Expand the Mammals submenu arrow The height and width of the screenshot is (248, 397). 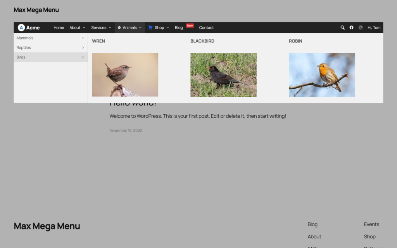click(83, 38)
